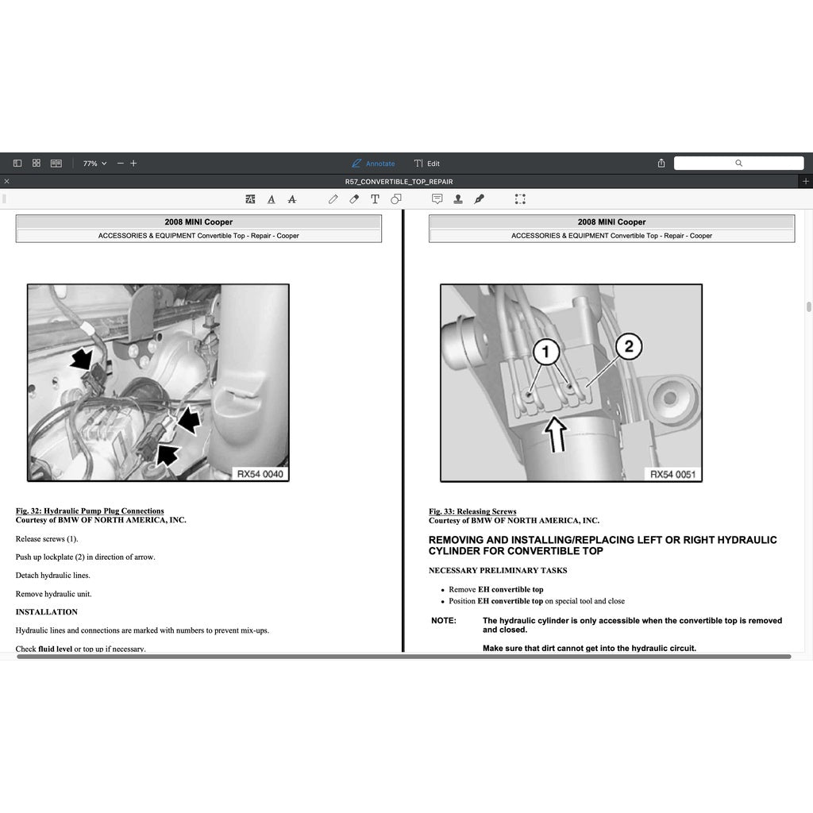The height and width of the screenshot is (813, 813).
Task: Close the R57_CONVERTIBLE_TOP_REPAIR tab
Action: click(7, 182)
